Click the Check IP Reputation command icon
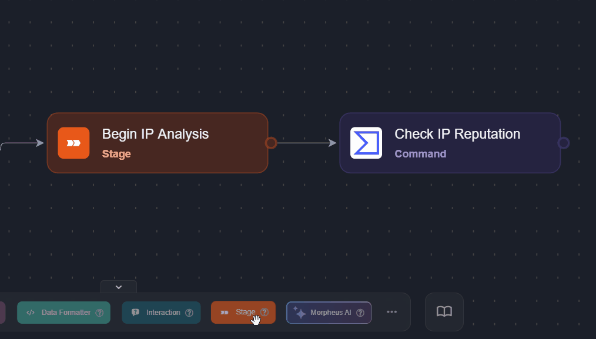This screenshot has width=596, height=339. click(x=366, y=143)
